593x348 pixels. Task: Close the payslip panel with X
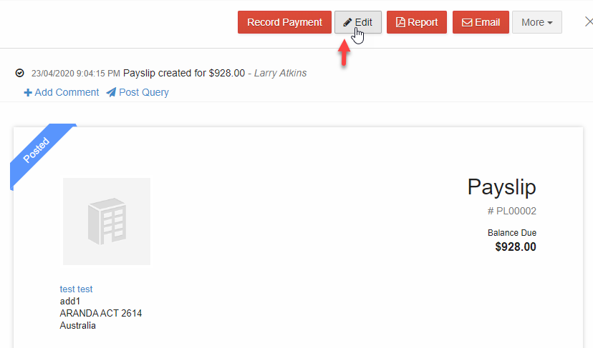coord(589,22)
